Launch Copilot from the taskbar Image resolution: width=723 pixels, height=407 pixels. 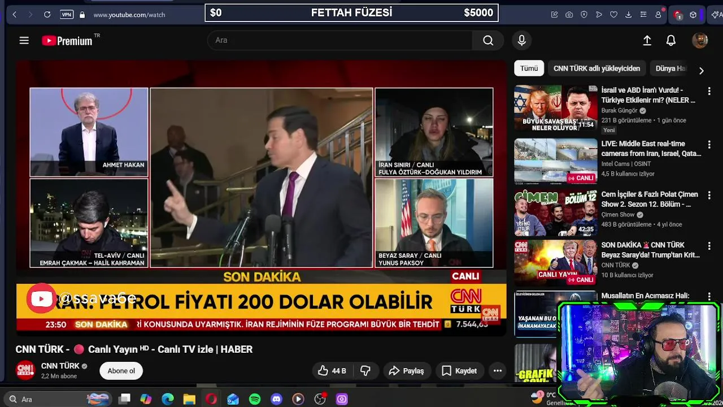tap(146, 399)
